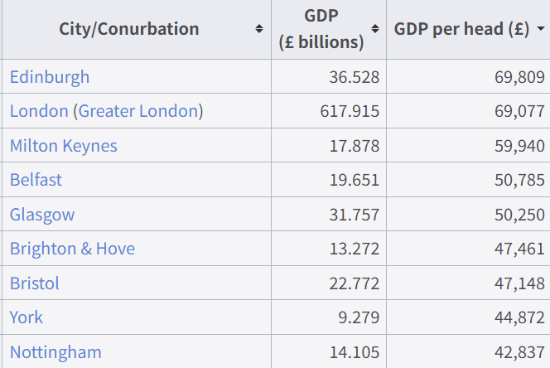
Task: Open the Edinburgh article link
Action: (x=50, y=77)
